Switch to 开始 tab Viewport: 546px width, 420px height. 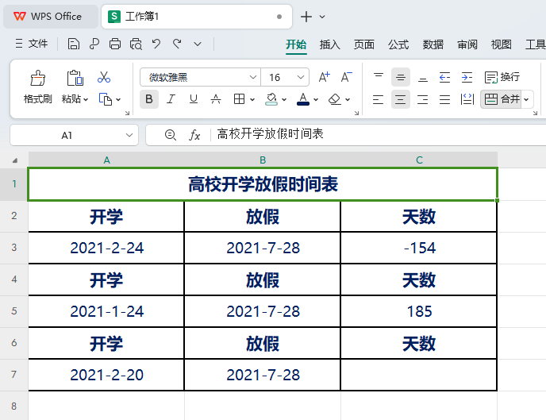[x=296, y=44]
